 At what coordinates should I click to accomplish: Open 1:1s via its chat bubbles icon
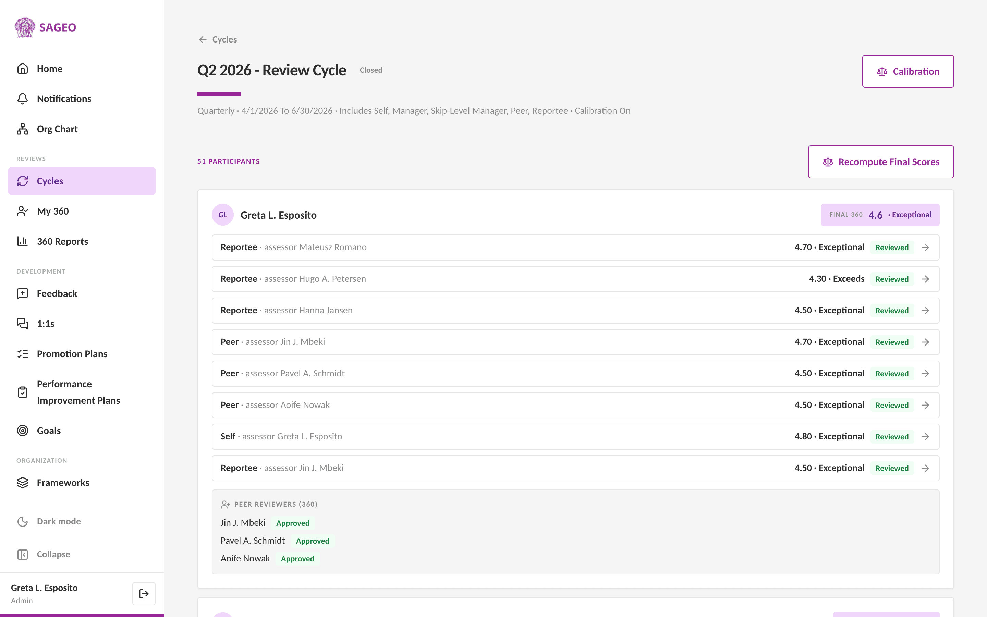click(22, 324)
